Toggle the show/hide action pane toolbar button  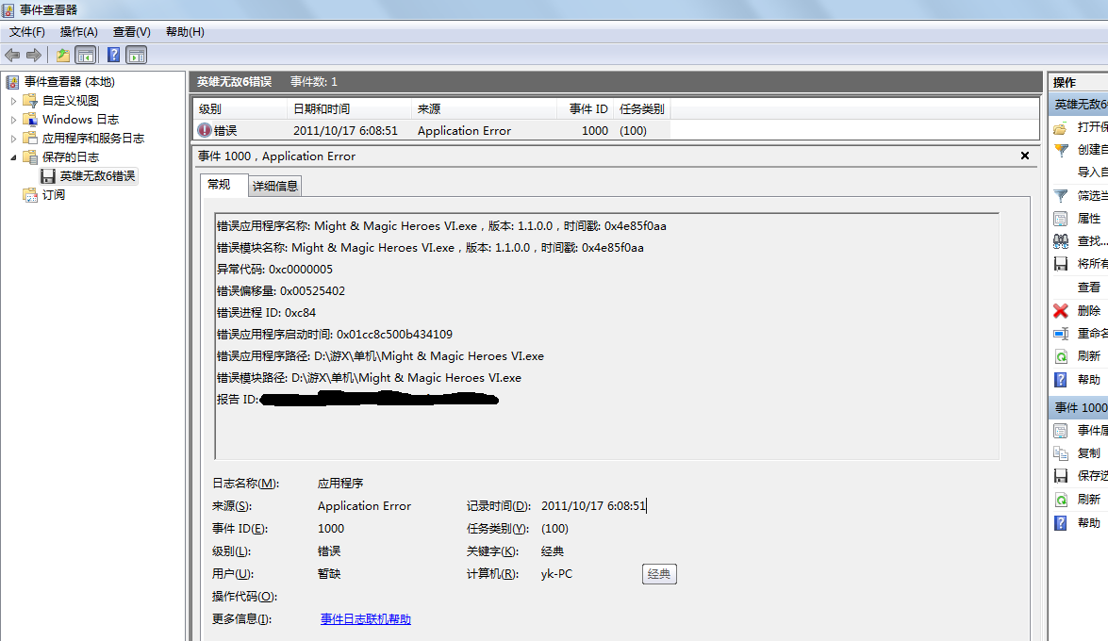click(x=137, y=55)
